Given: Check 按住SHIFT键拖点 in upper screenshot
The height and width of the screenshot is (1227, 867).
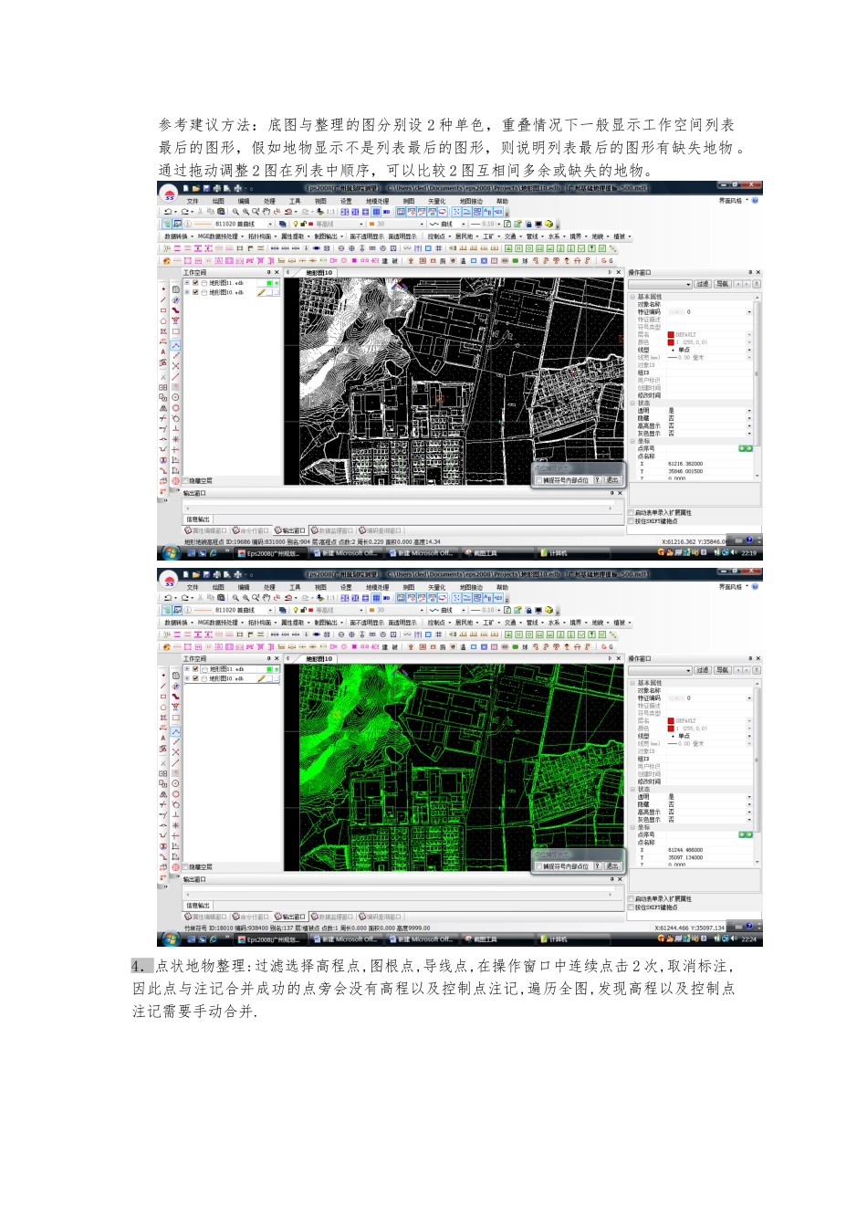Looking at the screenshot, I should pos(631,521).
